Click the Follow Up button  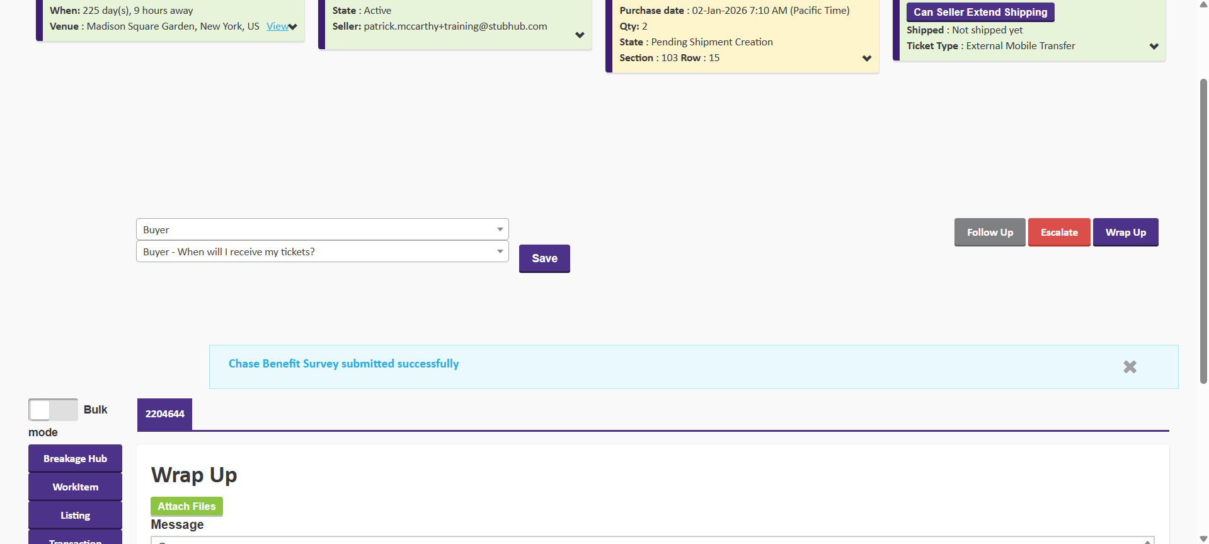point(990,232)
